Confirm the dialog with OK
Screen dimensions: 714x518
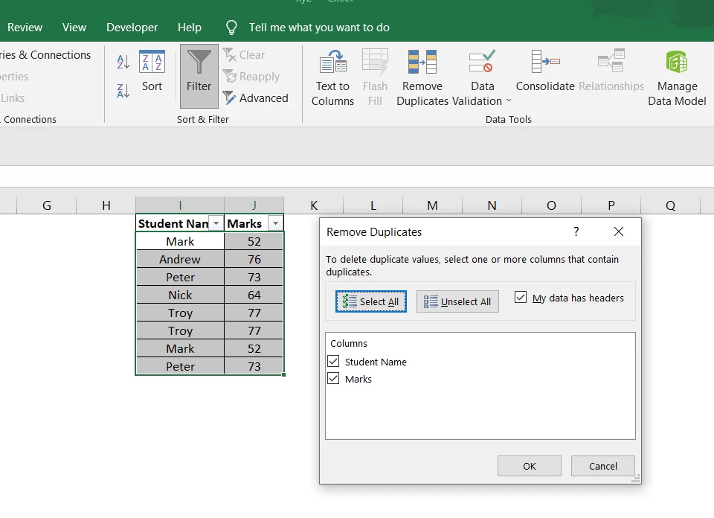[529, 466]
